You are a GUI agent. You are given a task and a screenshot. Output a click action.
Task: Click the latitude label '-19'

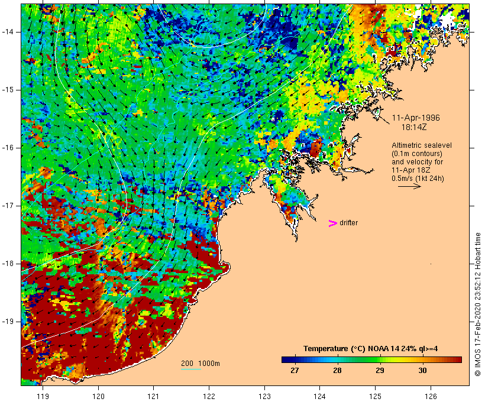(8, 321)
